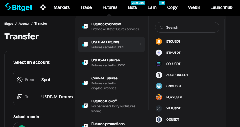Go to Assets breadcrumb link
The height and width of the screenshot is (127, 240).
coord(23,24)
